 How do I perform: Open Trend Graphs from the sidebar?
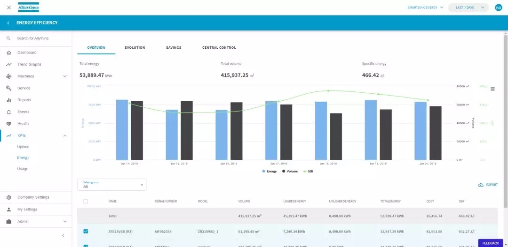pos(29,65)
